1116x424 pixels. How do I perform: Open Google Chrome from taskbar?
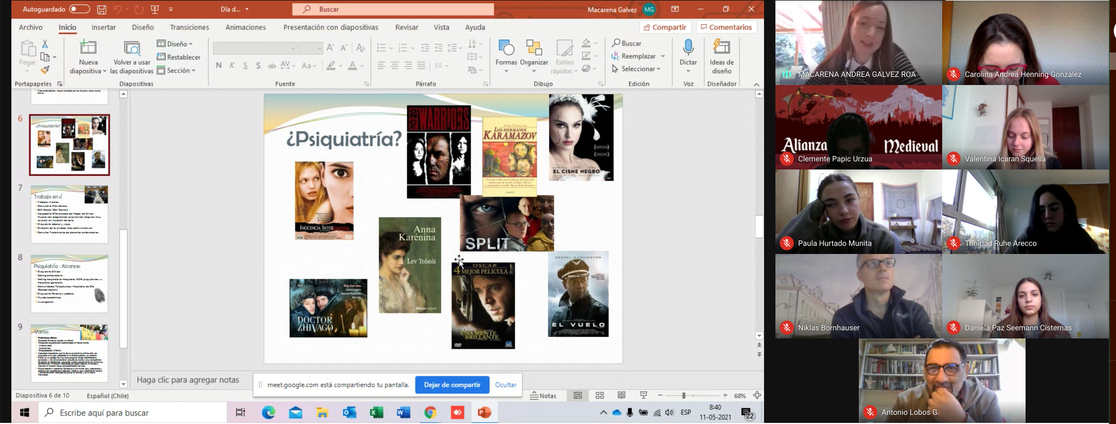pyautogui.click(x=430, y=413)
